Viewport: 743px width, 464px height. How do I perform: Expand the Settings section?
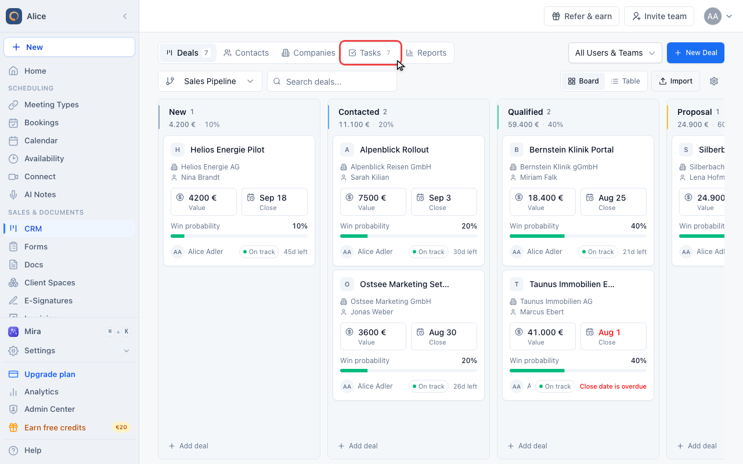(70, 350)
